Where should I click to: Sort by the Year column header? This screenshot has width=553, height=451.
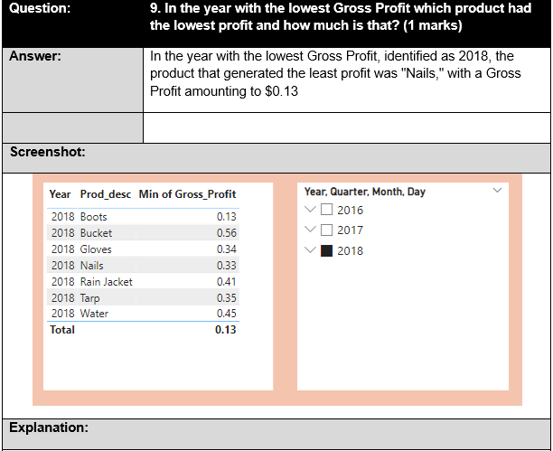pyautogui.click(x=60, y=194)
